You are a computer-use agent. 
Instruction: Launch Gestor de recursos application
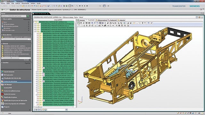point(9,94)
